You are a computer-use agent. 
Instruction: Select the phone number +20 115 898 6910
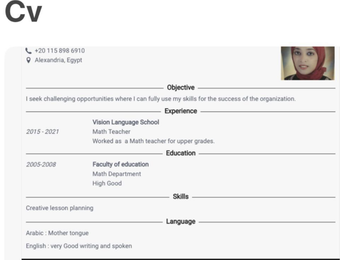(x=60, y=51)
